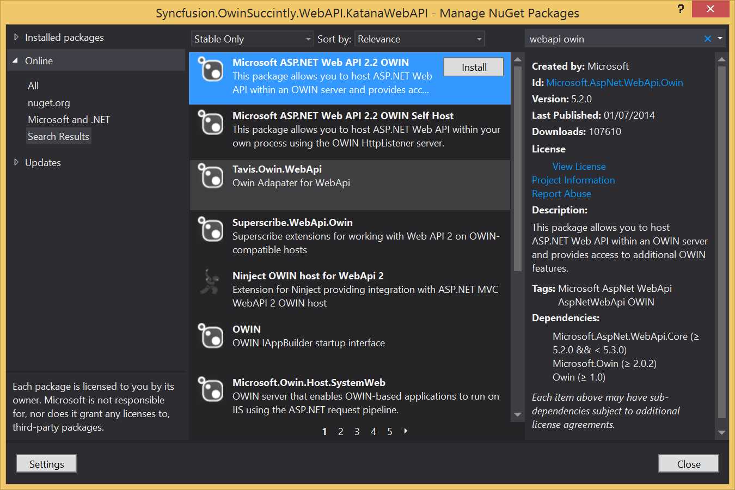
Task: Click the Owin (≥ 1.0) dependency
Action: point(579,377)
